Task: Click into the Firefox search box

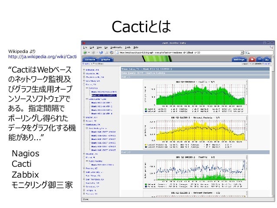Action: click(259, 53)
